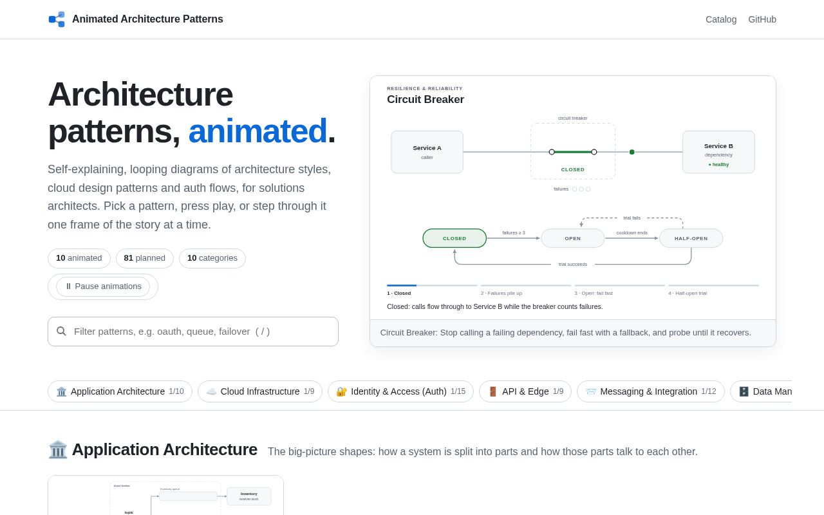
Task: Open the first Application Architecture pattern thumbnail
Action: click(165, 495)
